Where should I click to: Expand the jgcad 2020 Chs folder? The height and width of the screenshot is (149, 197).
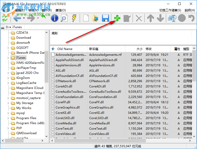click(8, 73)
